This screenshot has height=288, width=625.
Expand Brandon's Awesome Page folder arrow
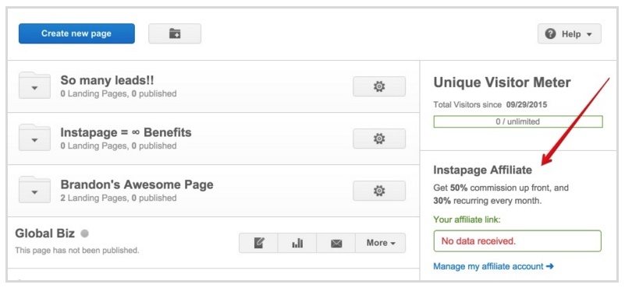tap(34, 191)
